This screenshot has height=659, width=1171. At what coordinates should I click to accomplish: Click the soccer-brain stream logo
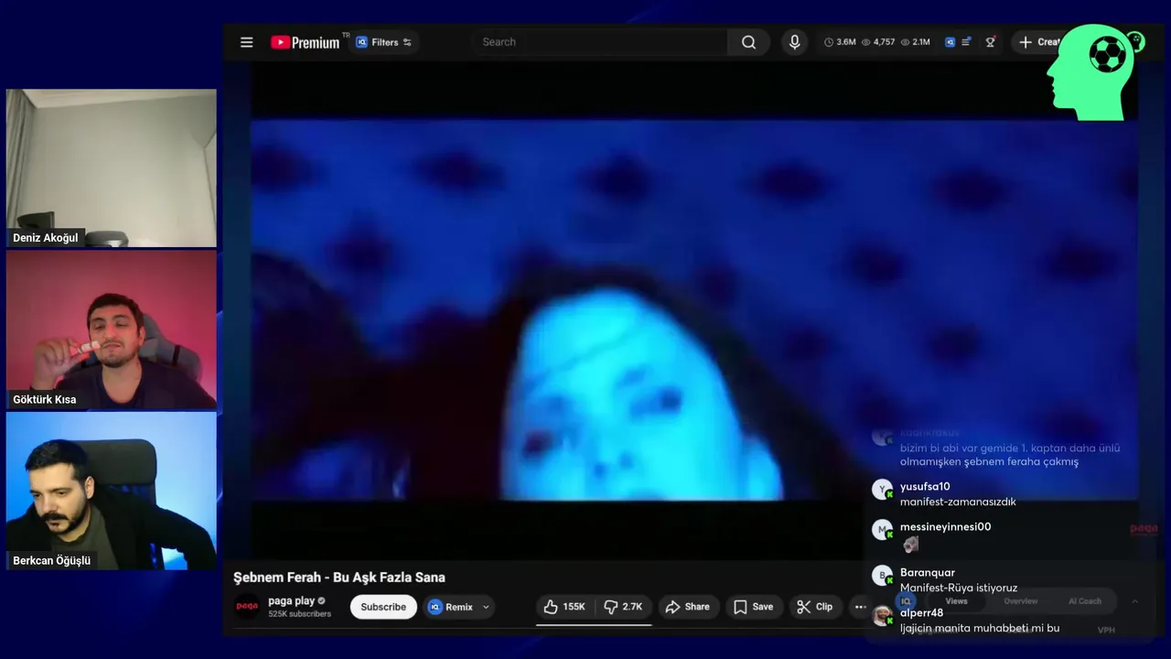1093,72
